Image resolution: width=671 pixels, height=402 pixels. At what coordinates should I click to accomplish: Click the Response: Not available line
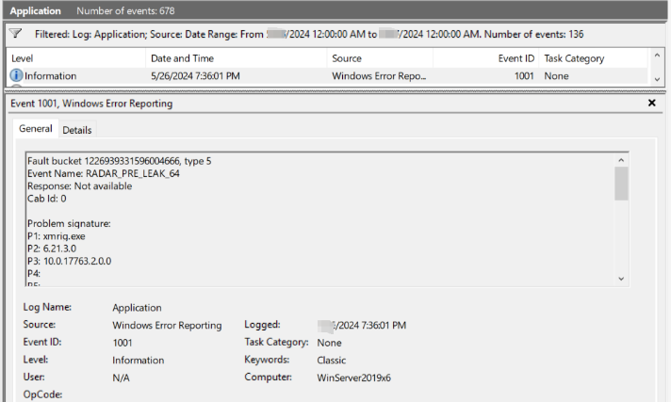click(79, 186)
